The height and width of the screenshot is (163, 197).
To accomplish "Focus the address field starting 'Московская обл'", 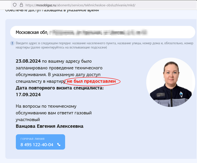I will (103, 32).
